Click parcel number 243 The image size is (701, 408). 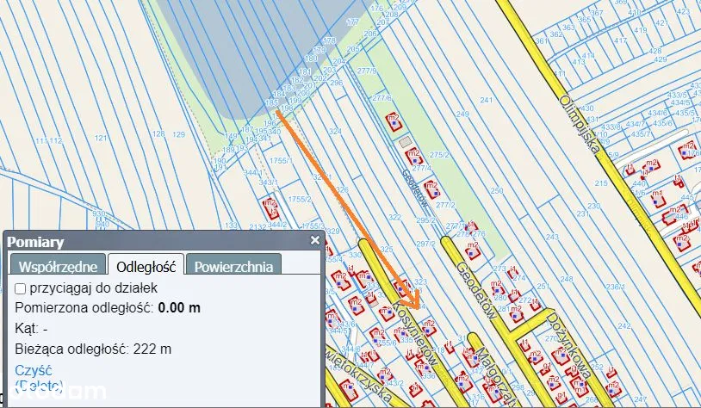(552, 237)
